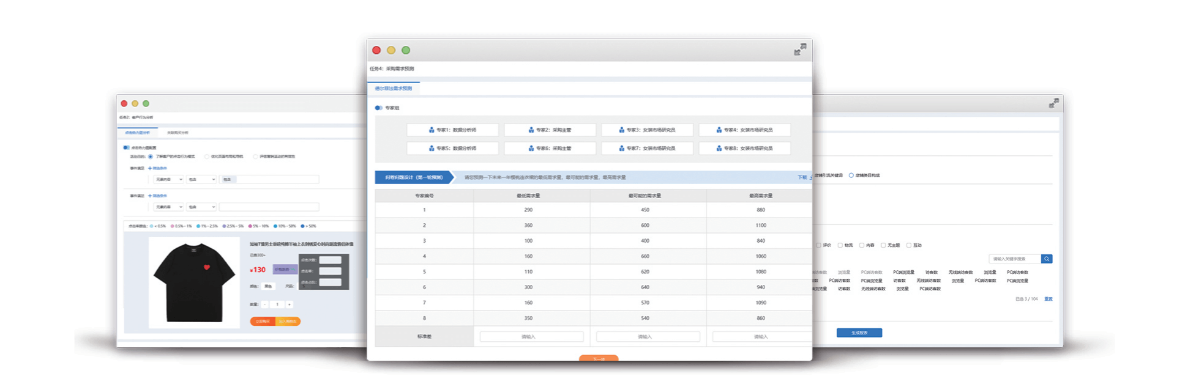
Task: Click the cell showing 1100
Action: tap(760, 225)
